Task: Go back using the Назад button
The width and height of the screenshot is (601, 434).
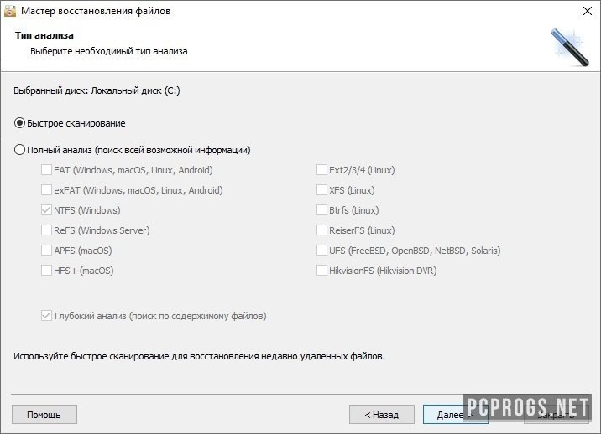Action: pyautogui.click(x=382, y=415)
